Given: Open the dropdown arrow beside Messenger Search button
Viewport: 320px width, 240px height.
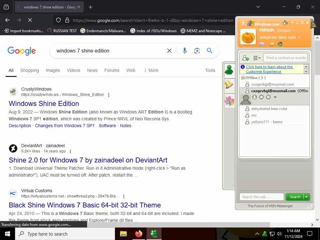Looking at the screenshot, I should [307, 197].
